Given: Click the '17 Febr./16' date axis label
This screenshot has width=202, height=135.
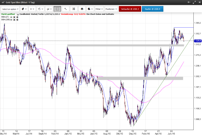Looking at the screenshot, I should [146, 132].
